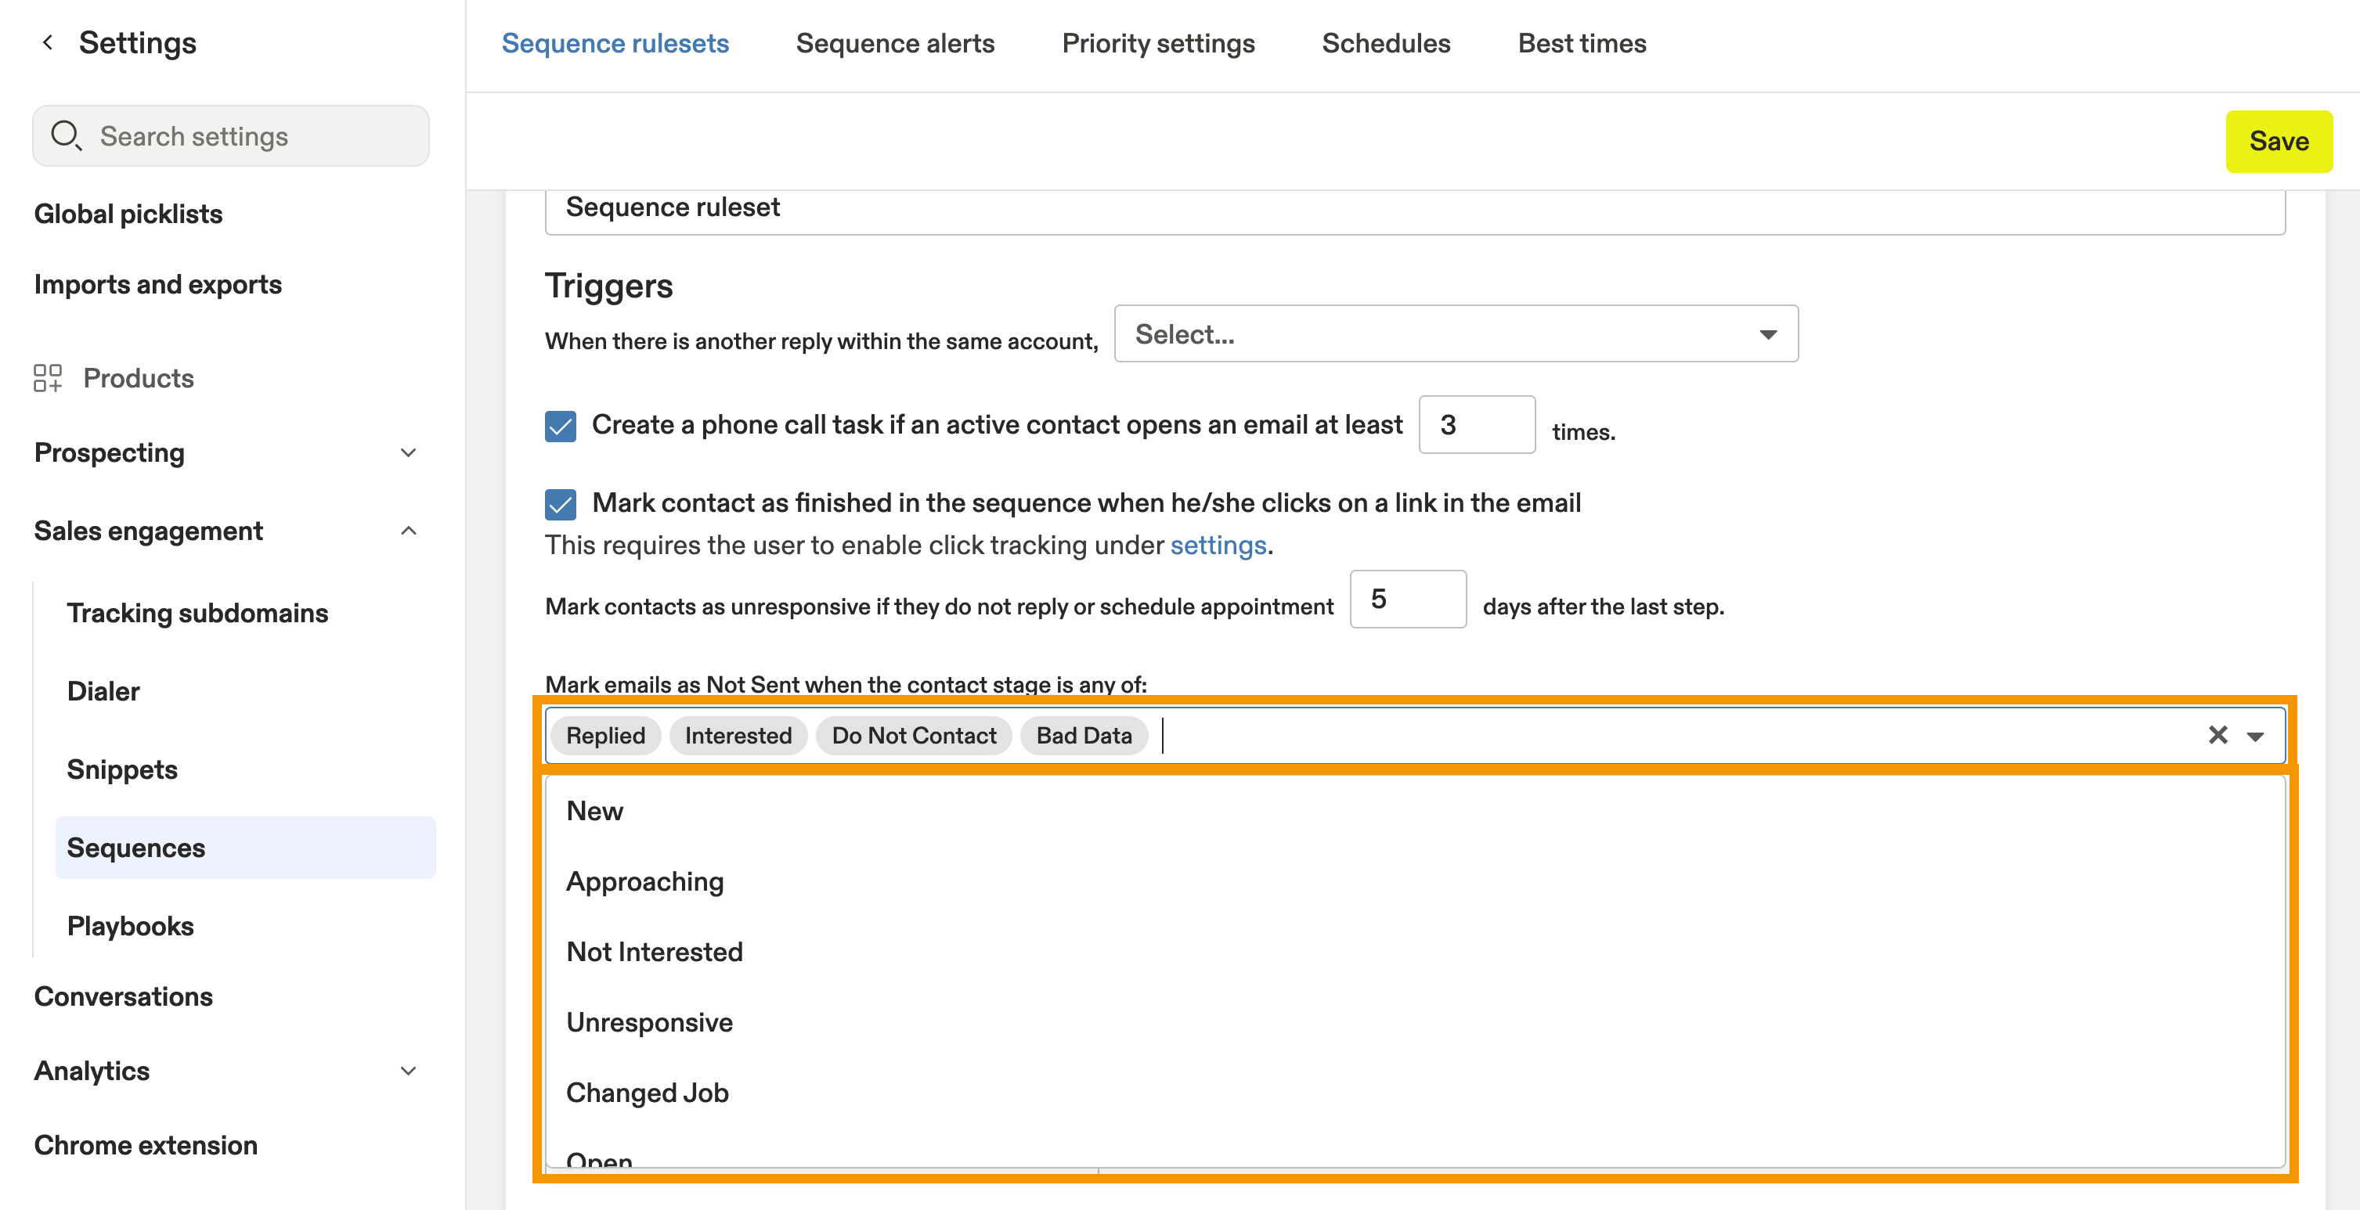This screenshot has width=2360, height=1210.
Task: Collapse the Sales engagement section chevron
Action: 409,531
